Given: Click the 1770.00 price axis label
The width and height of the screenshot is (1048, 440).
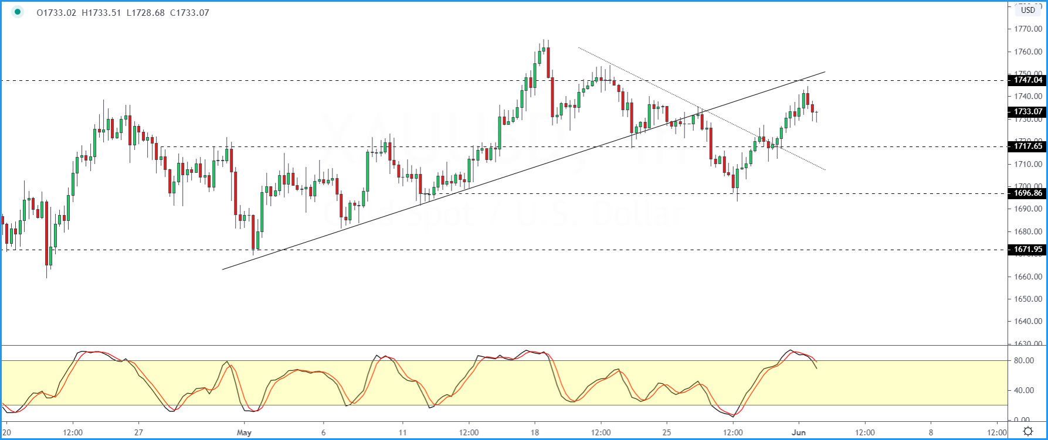Looking at the screenshot, I should pyautogui.click(x=1028, y=29).
